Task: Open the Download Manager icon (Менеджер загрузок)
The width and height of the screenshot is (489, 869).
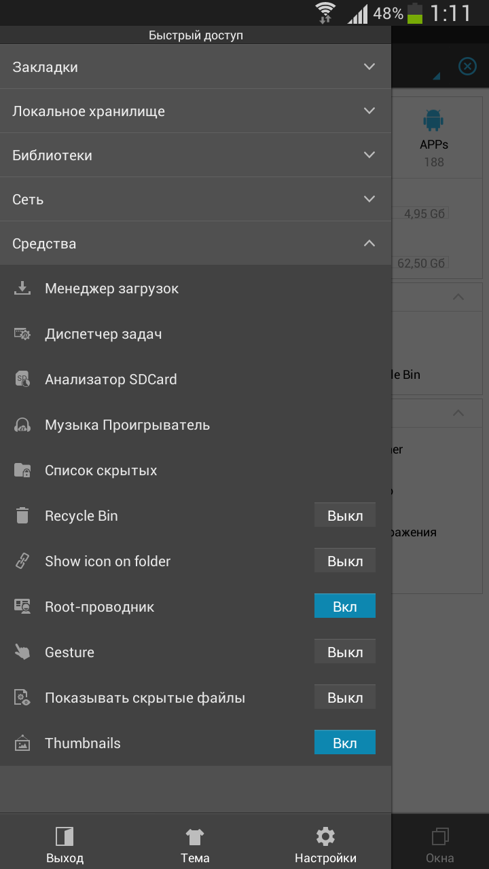Action: pyautogui.click(x=22, y=289)
